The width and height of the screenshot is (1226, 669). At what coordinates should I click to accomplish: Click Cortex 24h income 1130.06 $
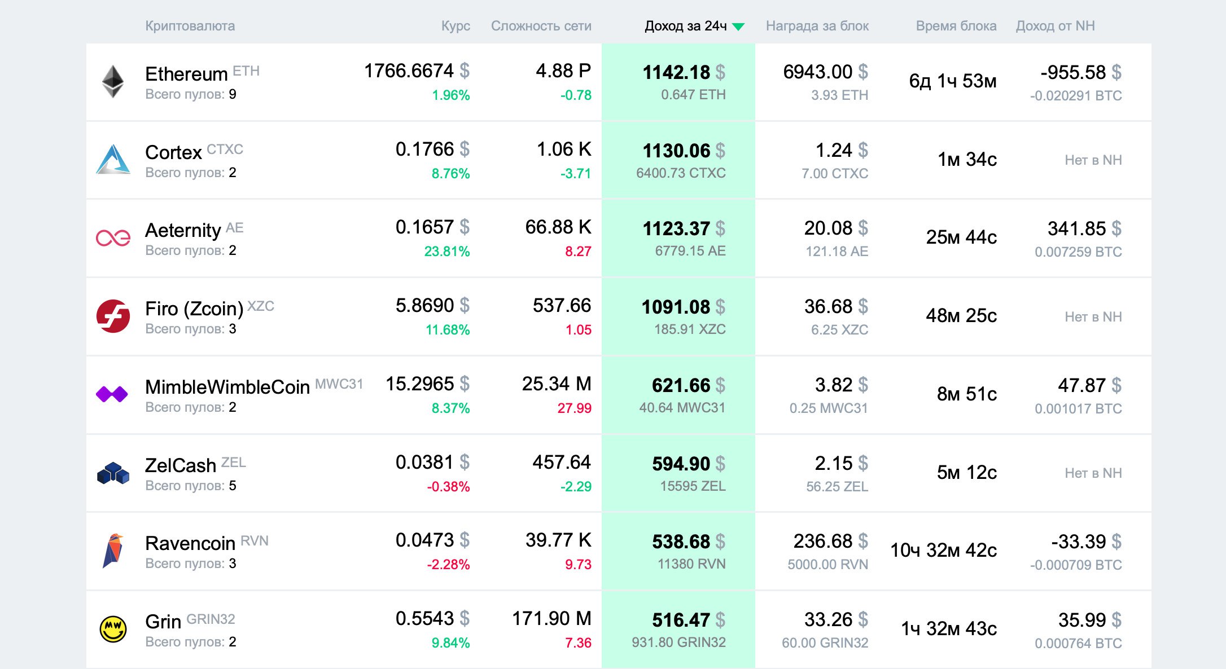click(684, 151)
